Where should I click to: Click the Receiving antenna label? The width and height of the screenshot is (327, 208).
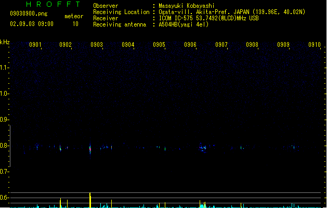pyautogui.click(x=120, y=24)
